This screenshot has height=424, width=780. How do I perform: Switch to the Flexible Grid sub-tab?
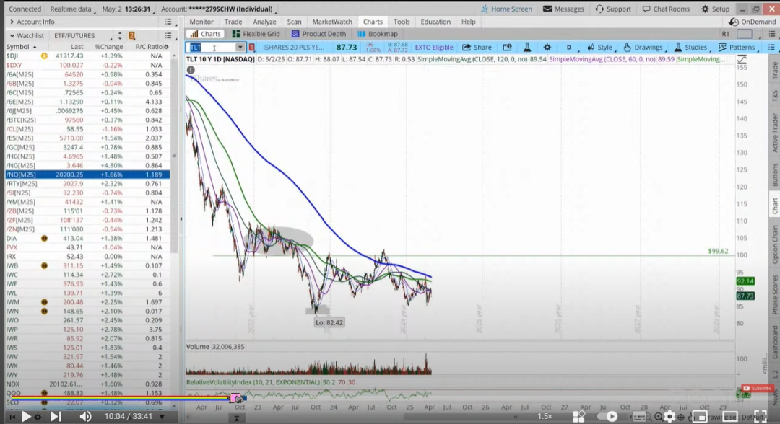(x=256, y=34)
